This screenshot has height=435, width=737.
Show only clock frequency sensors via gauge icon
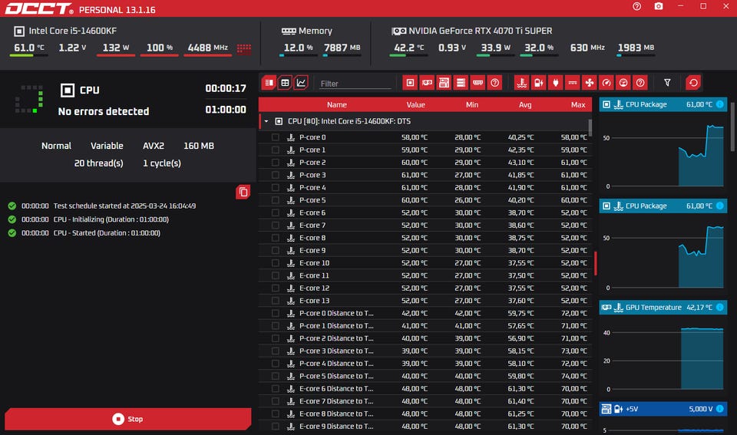click(606, 83)
